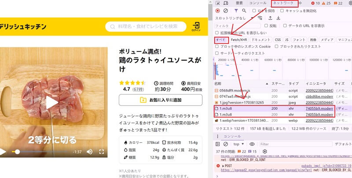Filter requests by CSS
The image size is (352, 178).
pyautogui.click(x=278, y=40)
